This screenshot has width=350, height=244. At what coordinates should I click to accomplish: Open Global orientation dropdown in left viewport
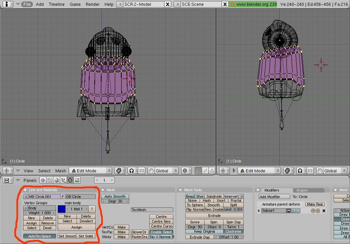[167, 171]
